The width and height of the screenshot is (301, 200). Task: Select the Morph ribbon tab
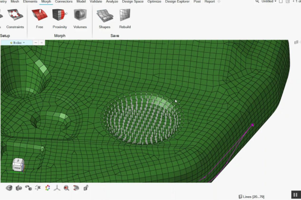46,2
